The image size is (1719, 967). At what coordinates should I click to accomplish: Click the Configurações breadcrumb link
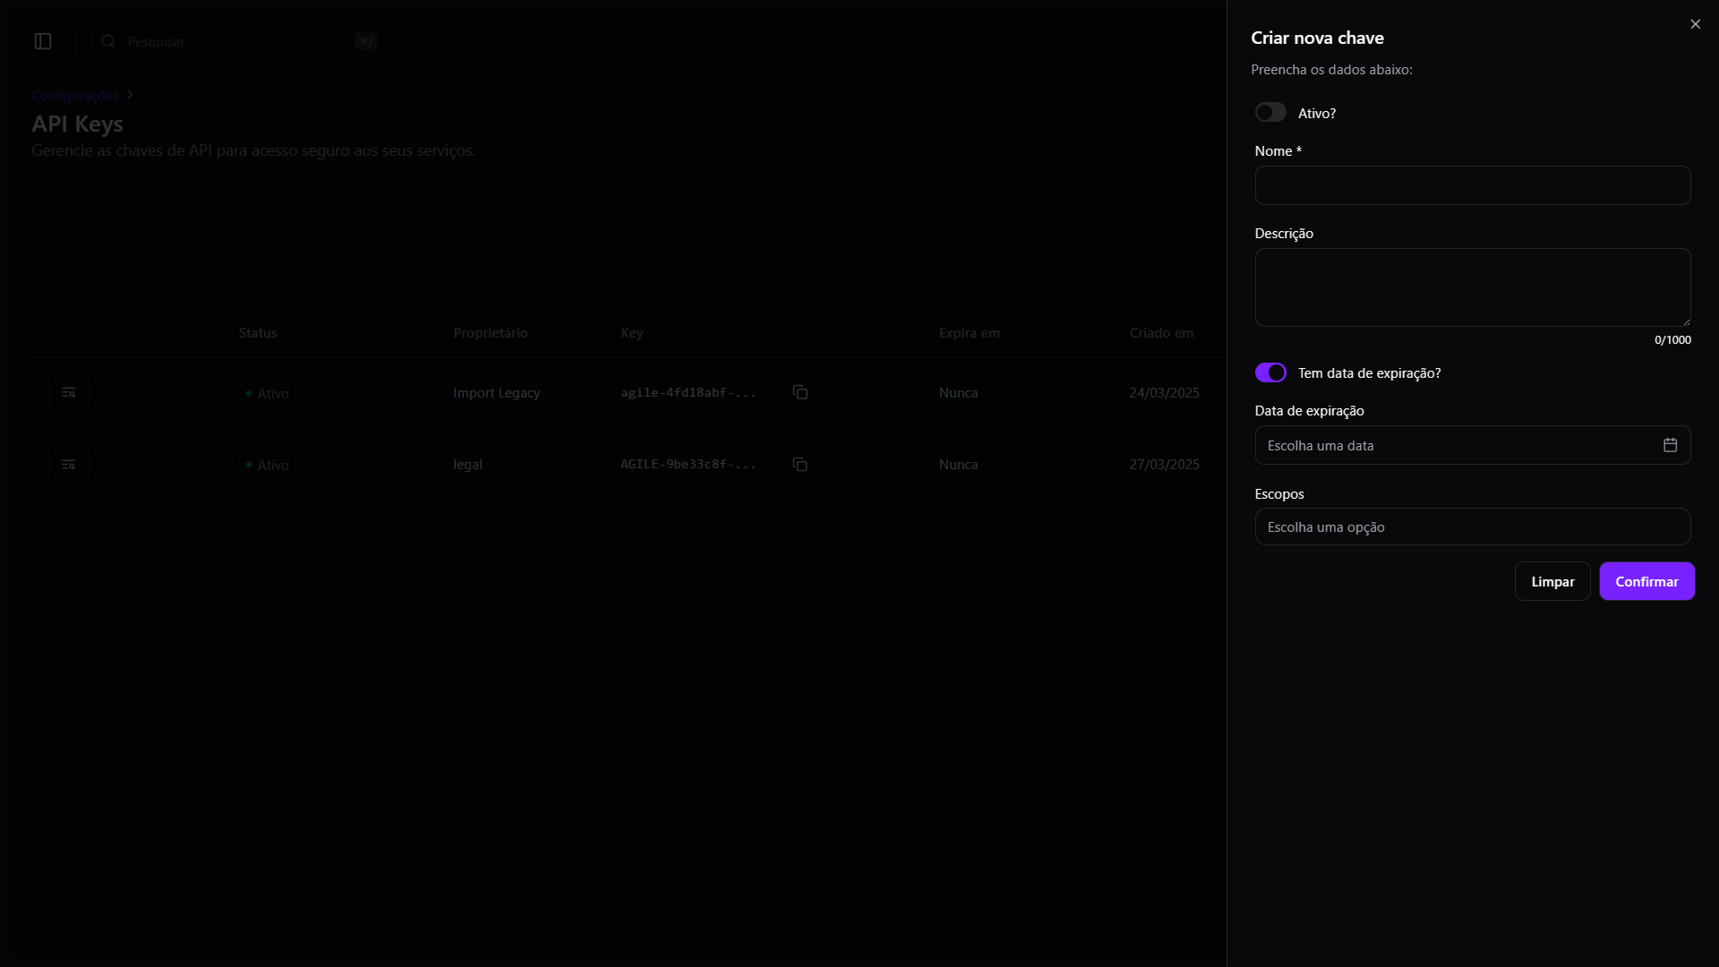pyautogui.click(x=75, y=95)
